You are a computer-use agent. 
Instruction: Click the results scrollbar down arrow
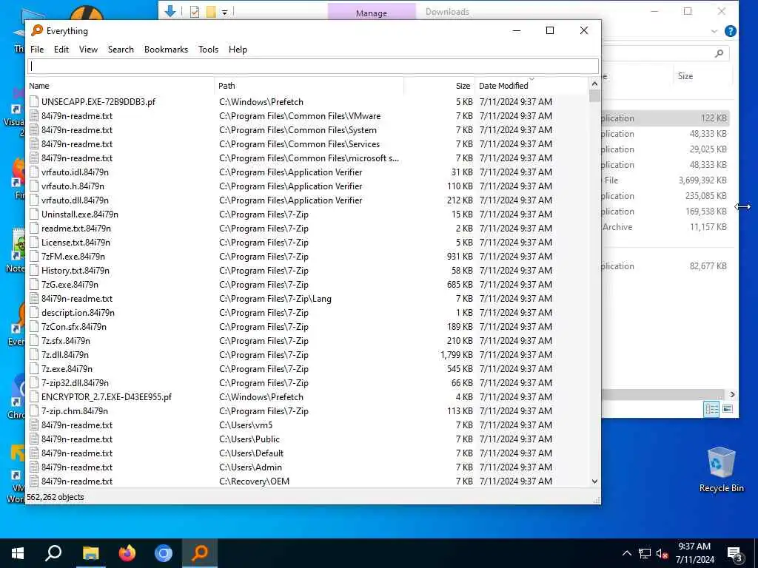click(x=594, y=481)
